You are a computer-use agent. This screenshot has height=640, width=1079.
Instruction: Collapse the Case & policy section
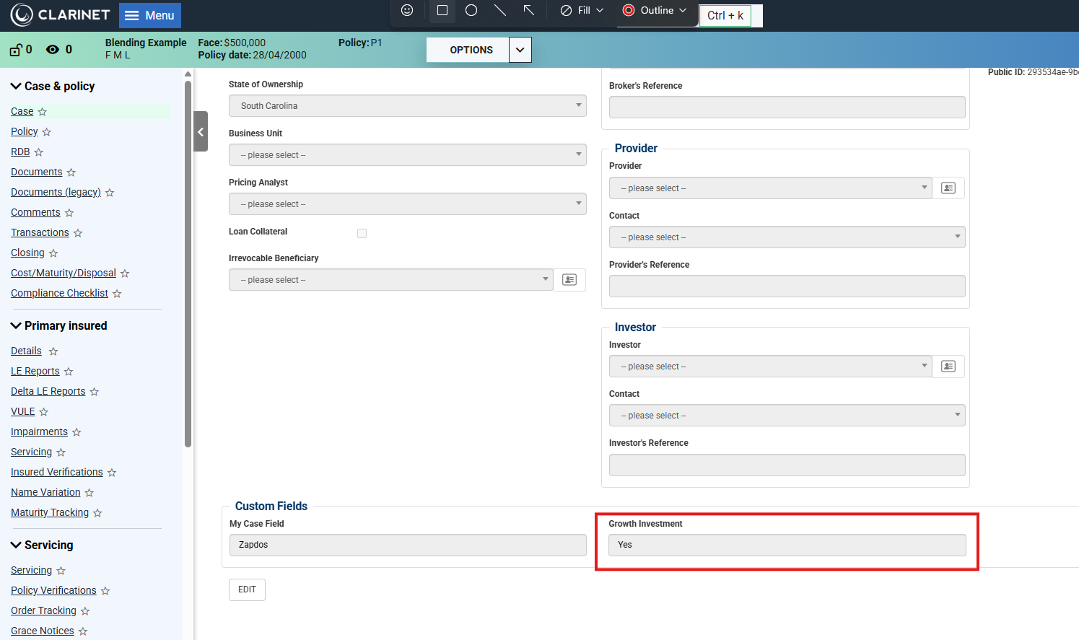coord(16,86)
